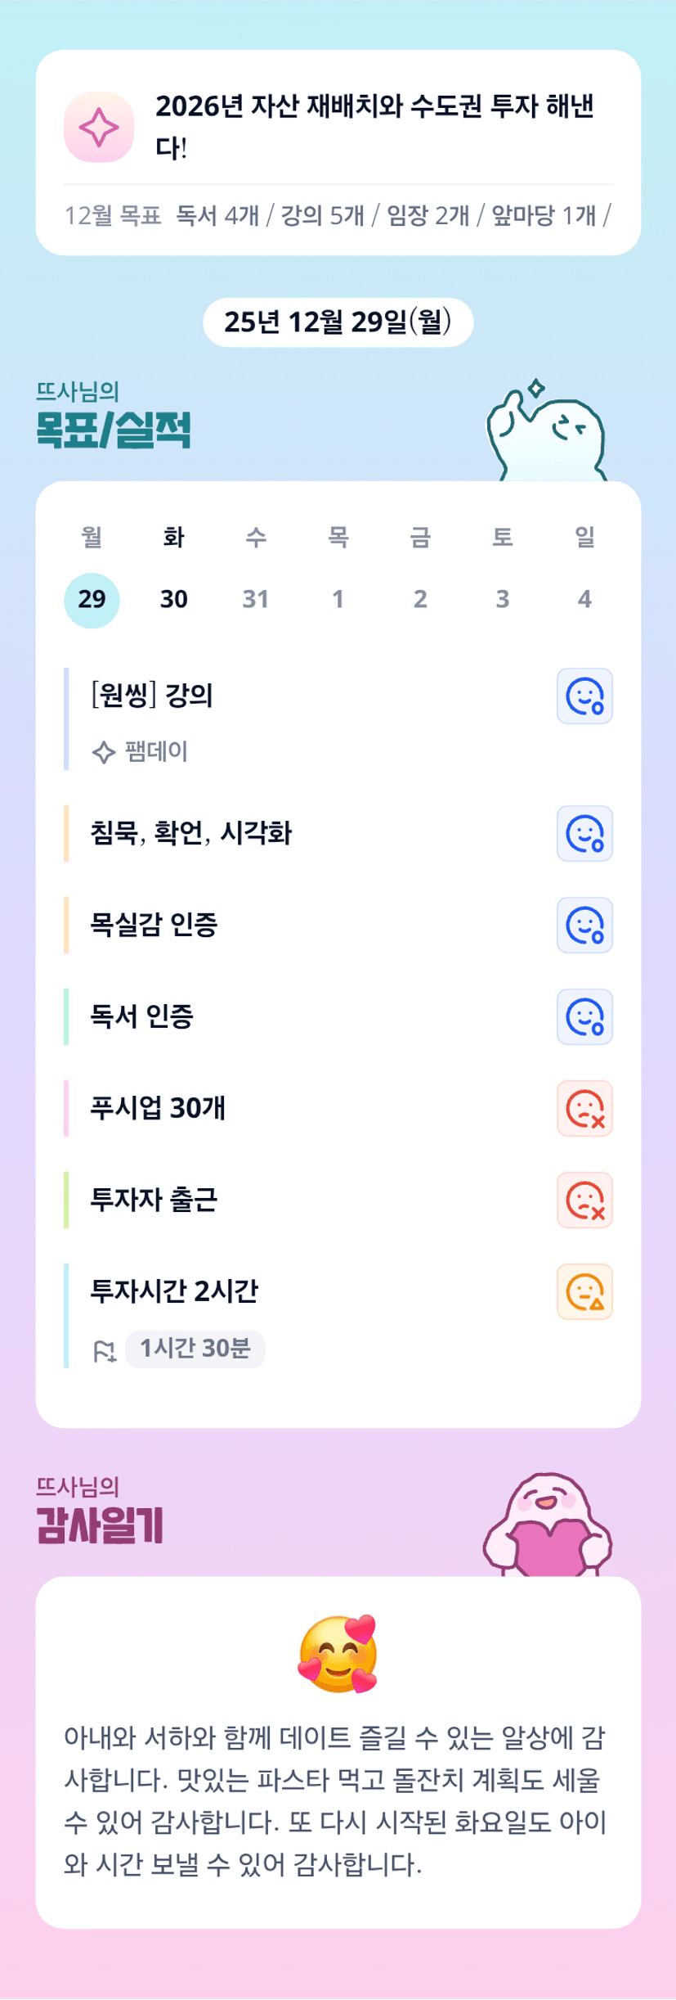
Task: Click the heart-face emoji in the gratitude diary
Action: pos(338,1654)
